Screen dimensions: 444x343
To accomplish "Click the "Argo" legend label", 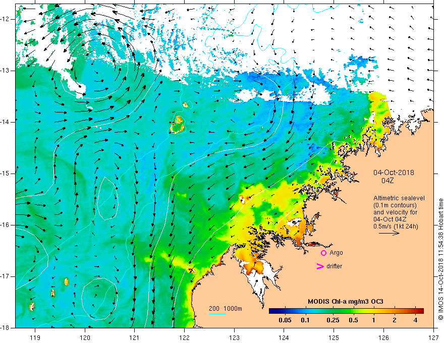I will [x=336, y=253].
